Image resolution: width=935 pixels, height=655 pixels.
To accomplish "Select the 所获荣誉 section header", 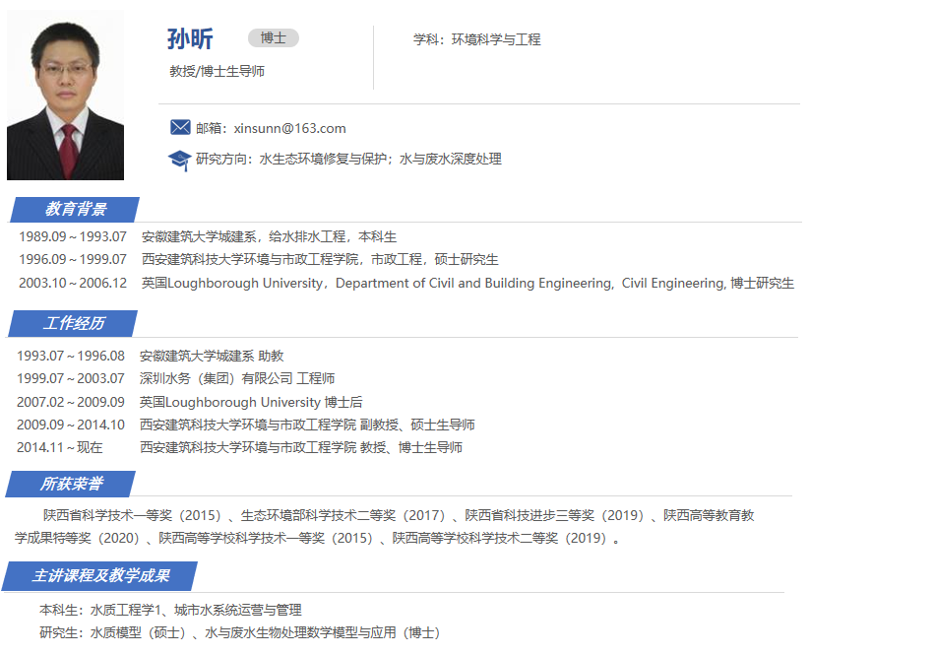I will [72, 484].
